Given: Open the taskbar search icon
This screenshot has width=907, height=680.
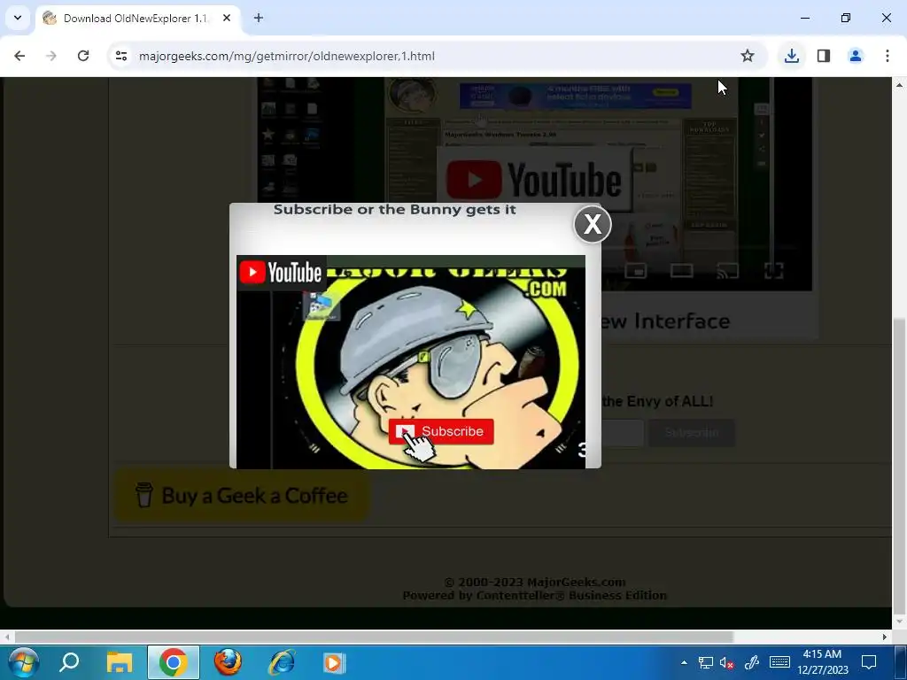Looking at the screenshot, I should click(69, 662).
